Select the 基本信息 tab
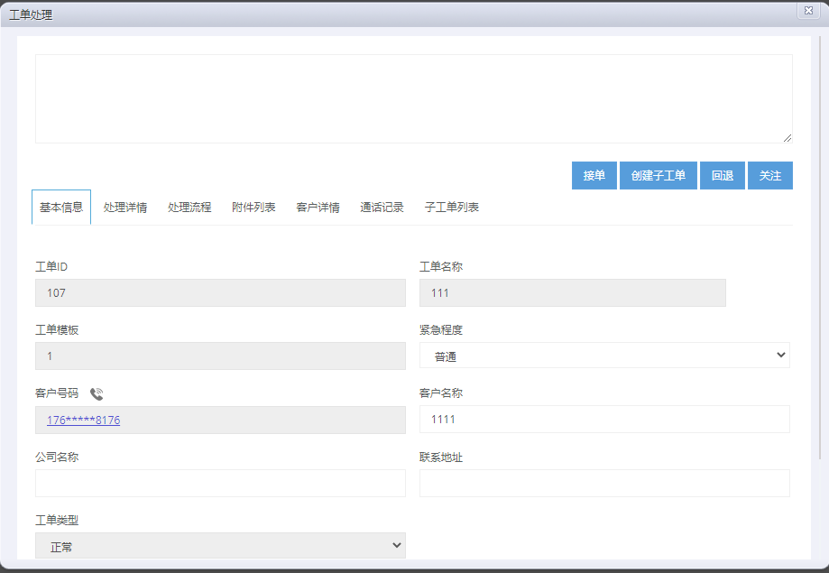This screenshot has height=573, width=829. [61, 208]
